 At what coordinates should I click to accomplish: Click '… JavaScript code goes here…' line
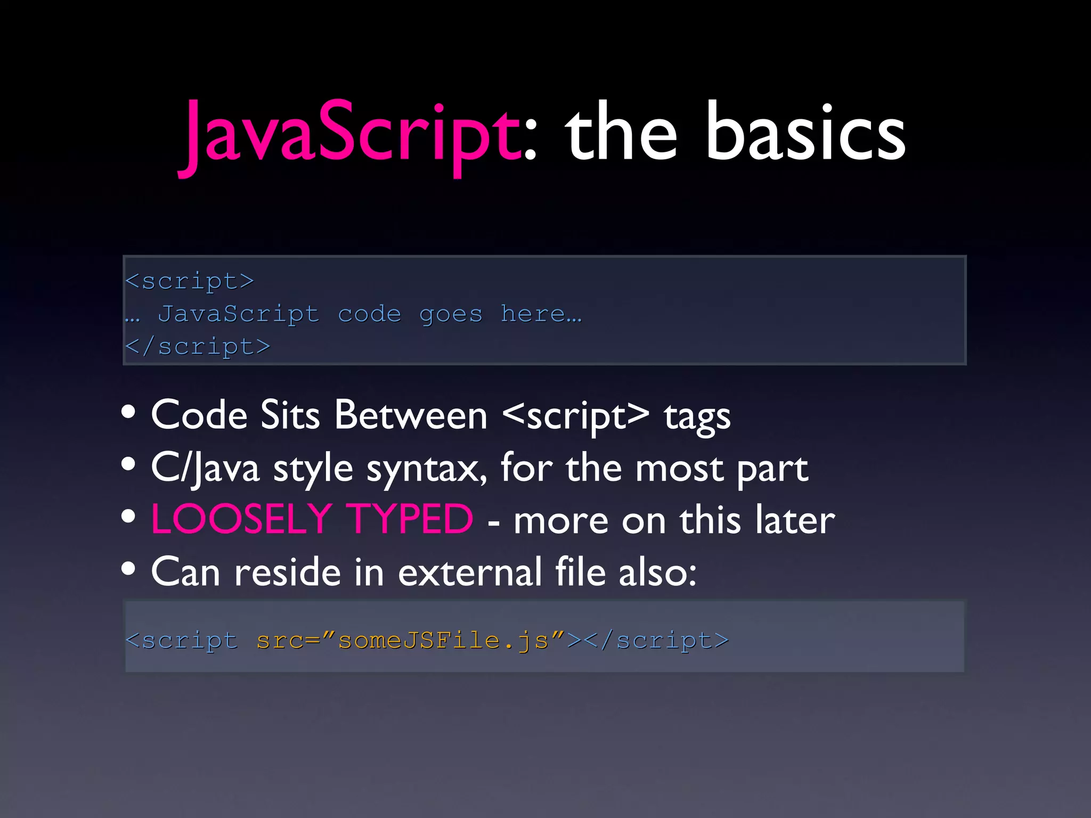pos(354,314)
